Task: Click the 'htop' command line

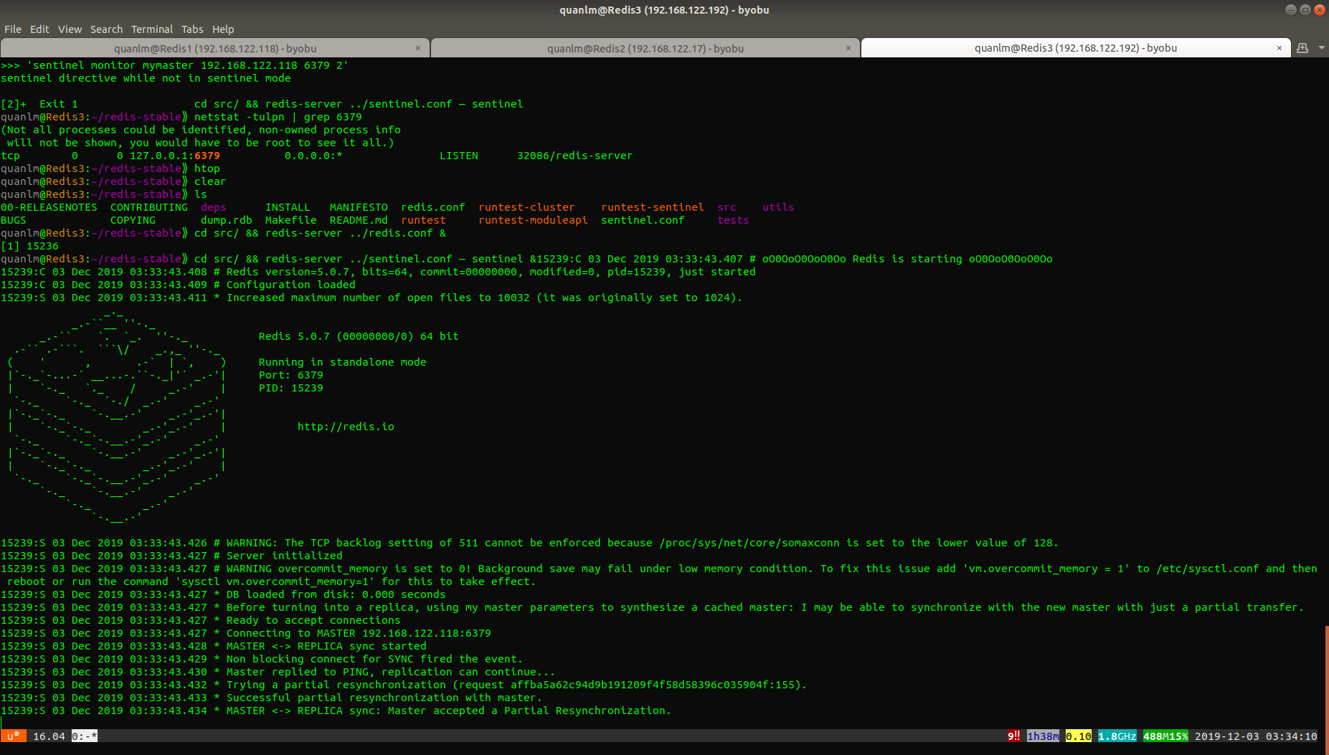Action: point(110,168)
